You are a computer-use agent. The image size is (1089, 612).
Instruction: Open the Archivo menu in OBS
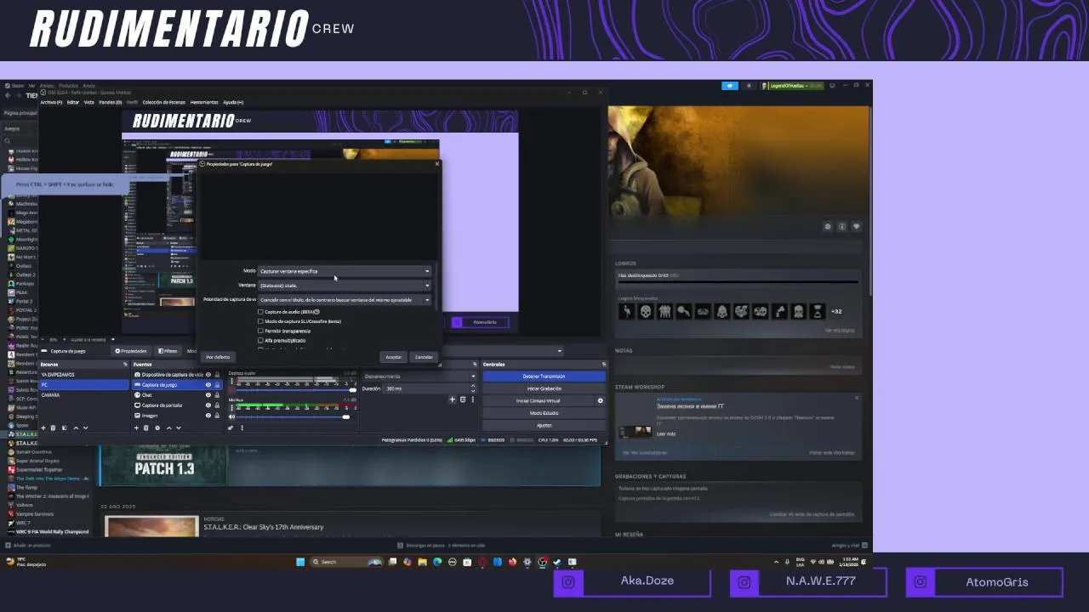click(51, 102)
